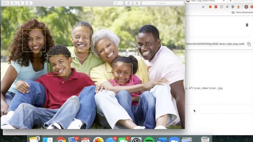Click the light gray square extension icon
253x142 pixels.
tap(221, 7)
